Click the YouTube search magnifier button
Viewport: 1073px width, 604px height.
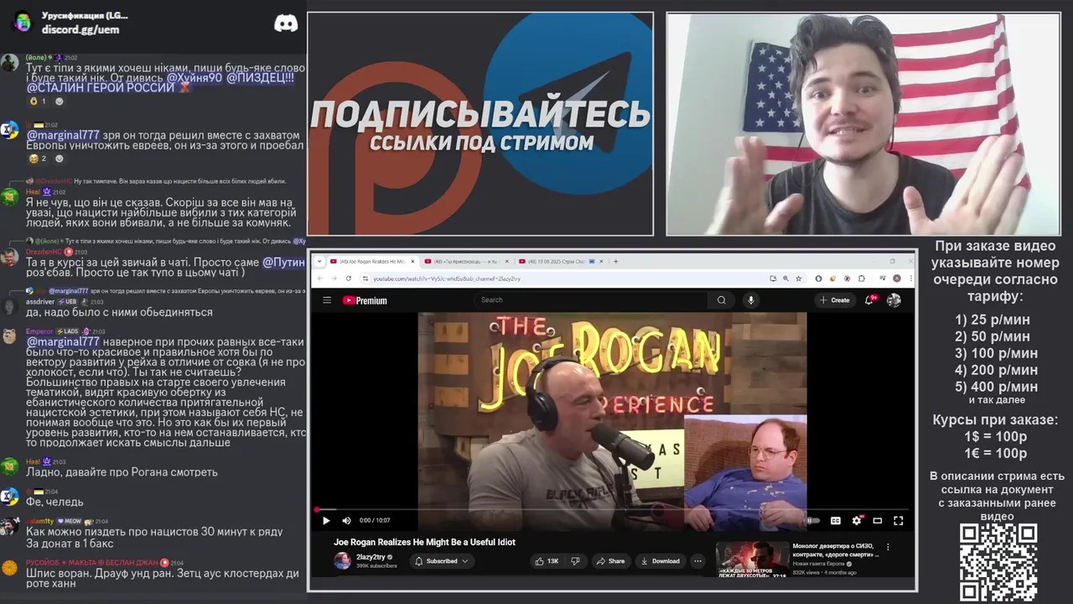click(x=721, y=300)
